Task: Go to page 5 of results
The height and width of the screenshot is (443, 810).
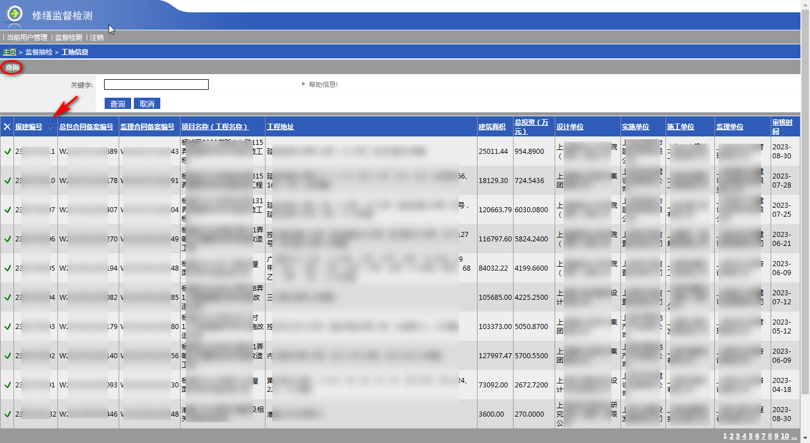Action: point(750,436)
